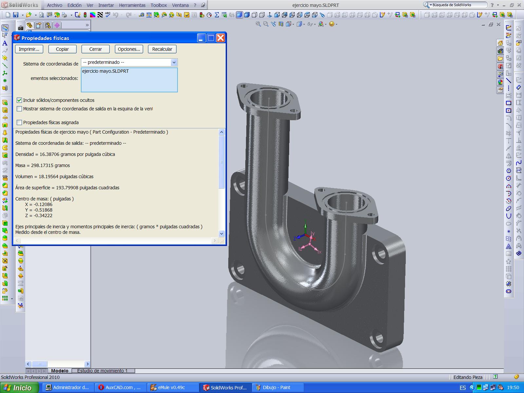Click the Measure tool icon
This screenshot has width=524, height=393.
pos(141,15)
